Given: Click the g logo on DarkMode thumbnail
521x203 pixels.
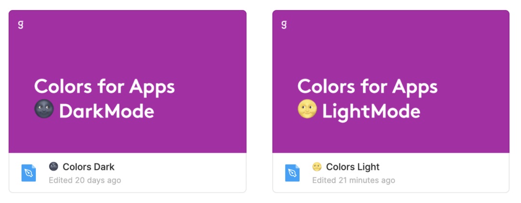Looking at the screenshot, I should click(x=21, y=24).
